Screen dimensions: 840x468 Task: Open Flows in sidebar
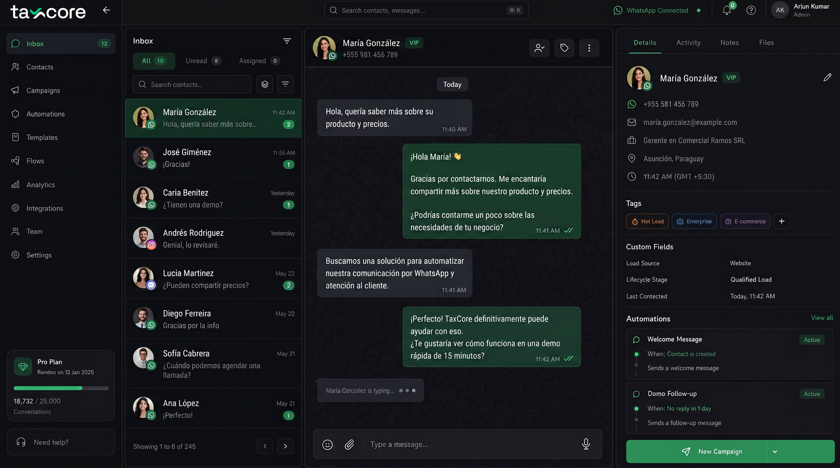(61, 161)
